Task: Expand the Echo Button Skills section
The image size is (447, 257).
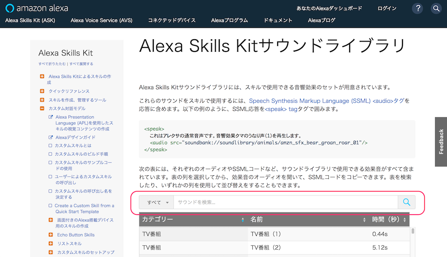Action: [x=51, y=235]
